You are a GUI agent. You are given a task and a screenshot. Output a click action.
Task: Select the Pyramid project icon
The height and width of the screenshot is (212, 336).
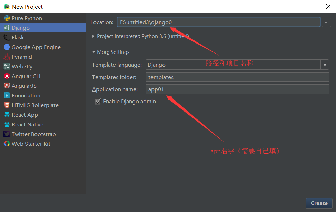[7, 57]
